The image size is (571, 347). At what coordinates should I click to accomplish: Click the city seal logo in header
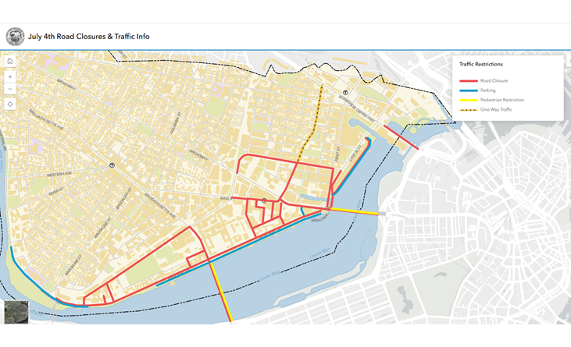tap(14, 37)
